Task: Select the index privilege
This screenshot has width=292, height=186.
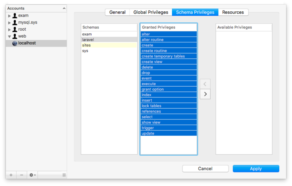Action: (169, 95)
